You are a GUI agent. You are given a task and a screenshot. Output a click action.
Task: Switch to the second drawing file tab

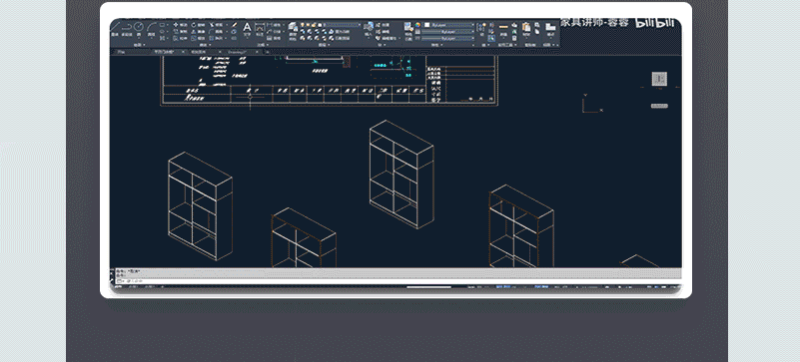pyautogui.click(x=164, y=52)
